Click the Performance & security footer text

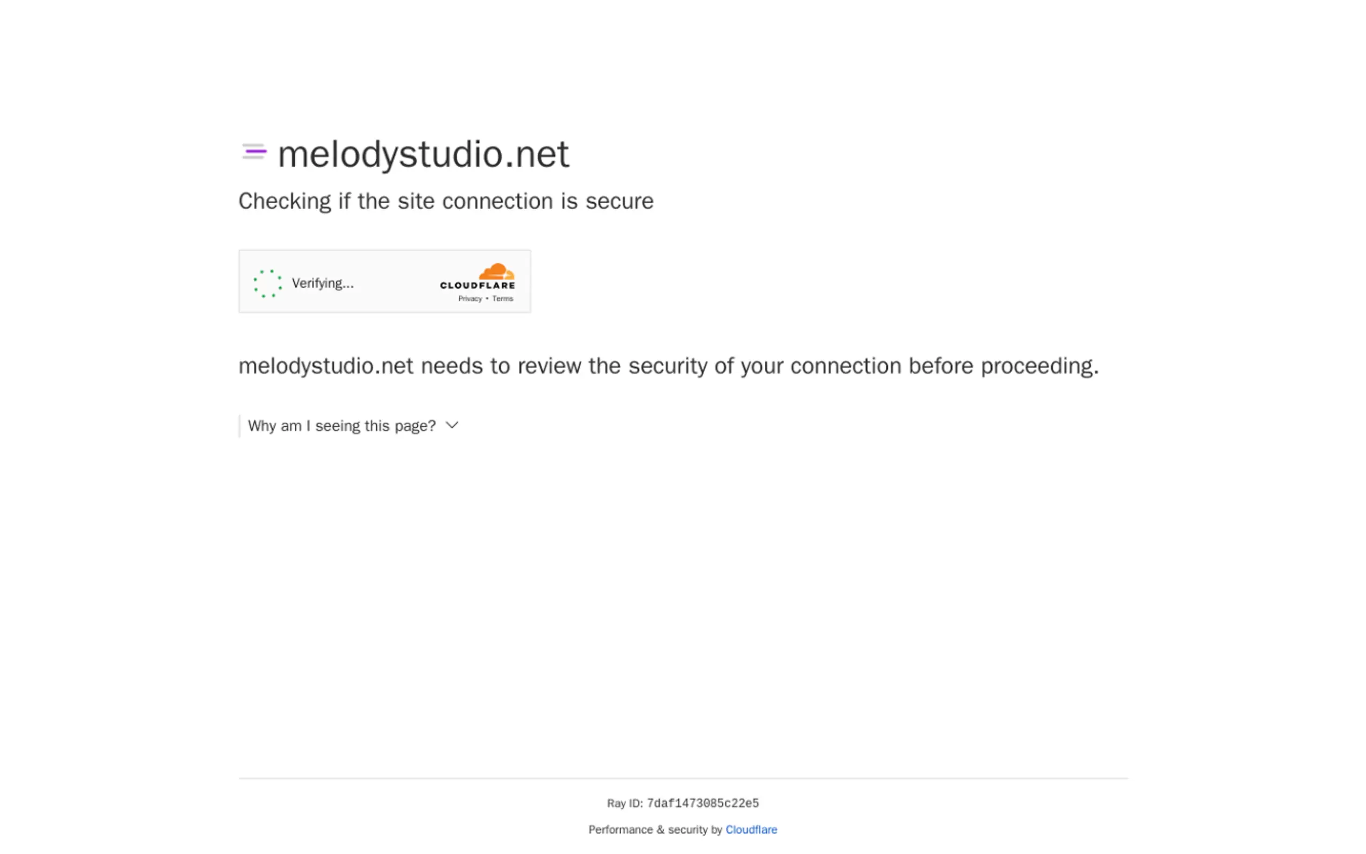point(655,829)
